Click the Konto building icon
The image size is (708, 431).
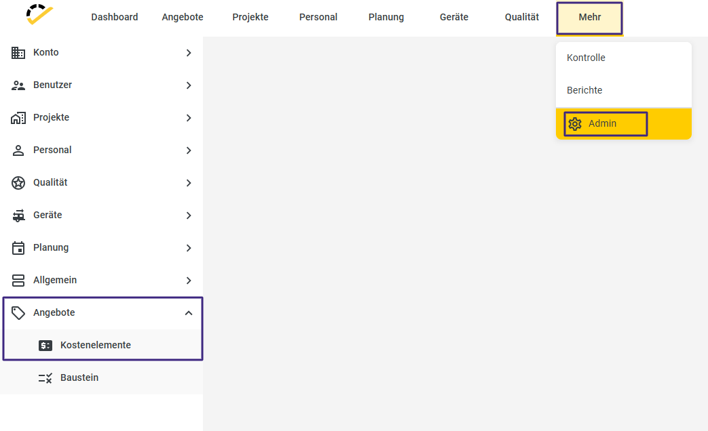tap(18, 52)
